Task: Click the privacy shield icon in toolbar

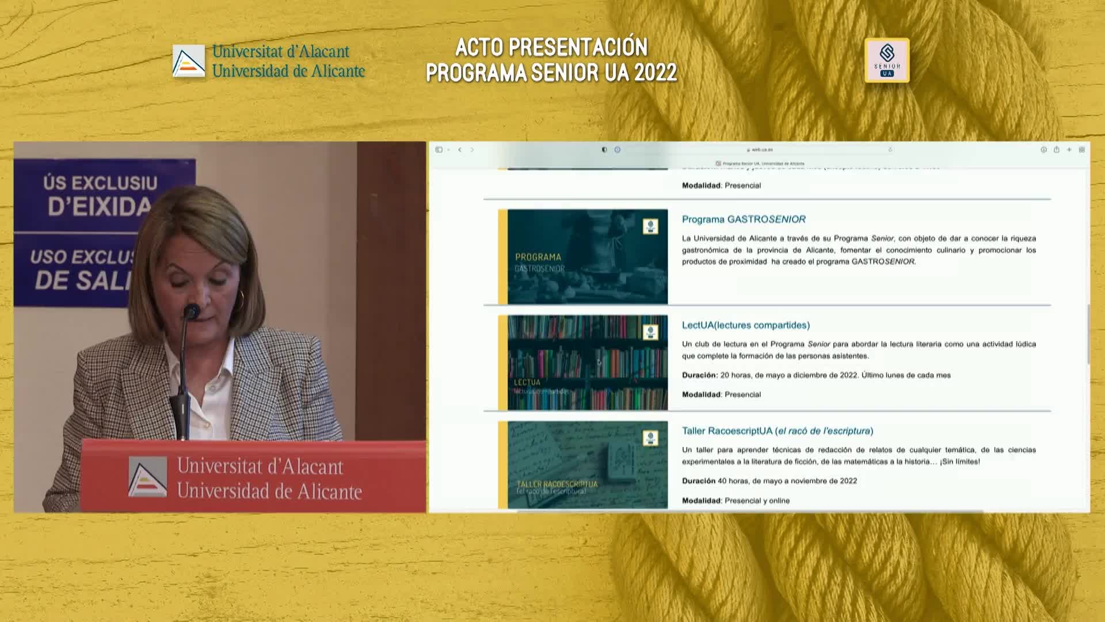Action: point(604,150)
